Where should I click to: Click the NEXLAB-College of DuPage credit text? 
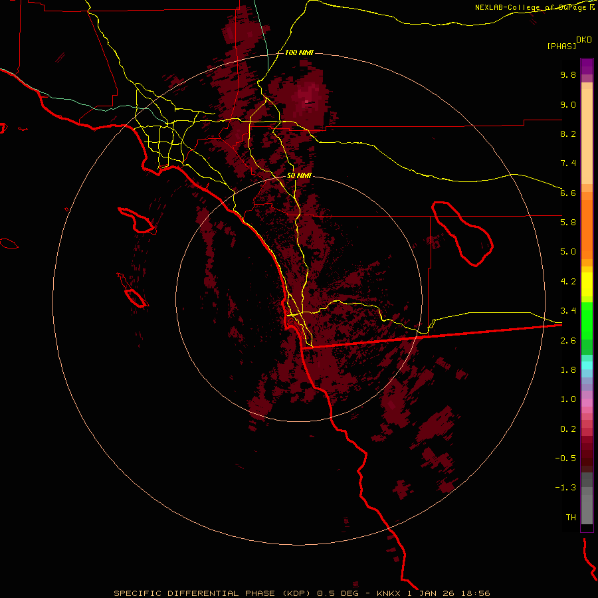click(531, 7)
